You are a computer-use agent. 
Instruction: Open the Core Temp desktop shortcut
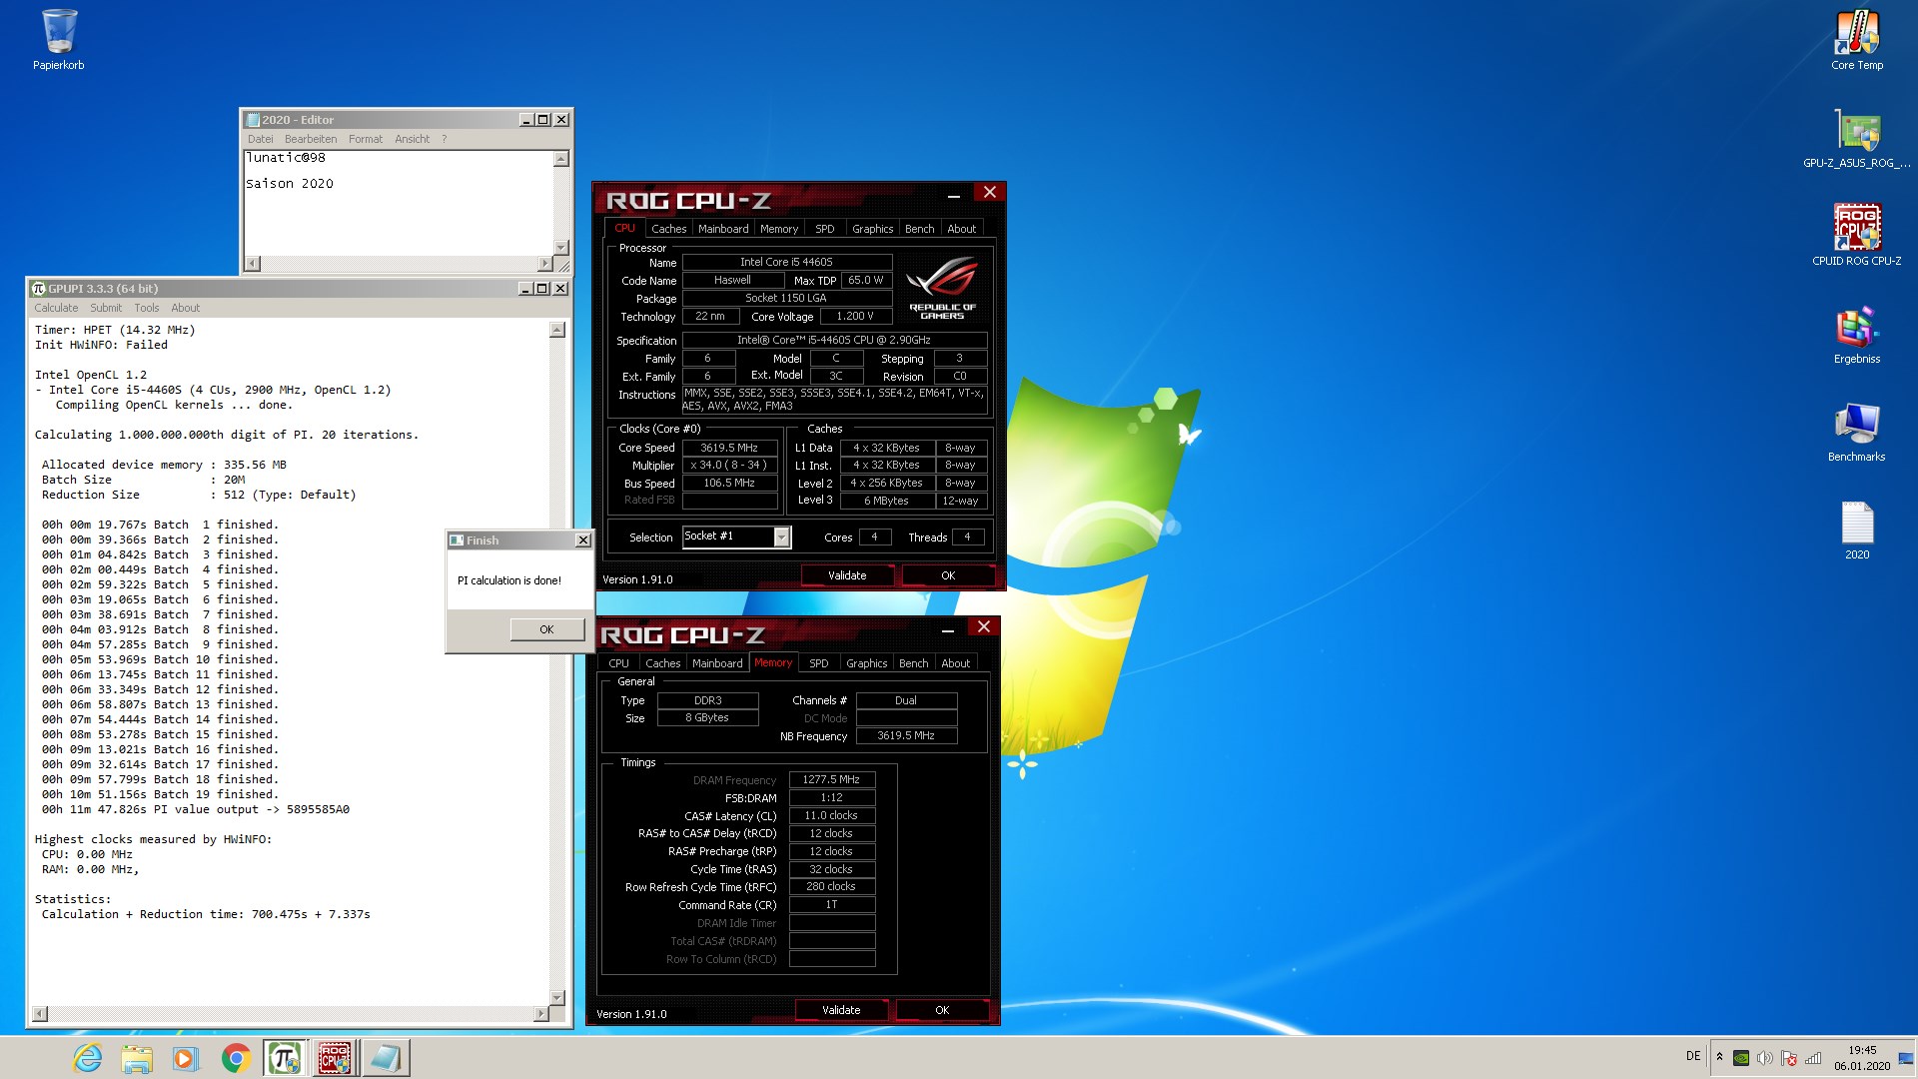tap(1857, 40)
